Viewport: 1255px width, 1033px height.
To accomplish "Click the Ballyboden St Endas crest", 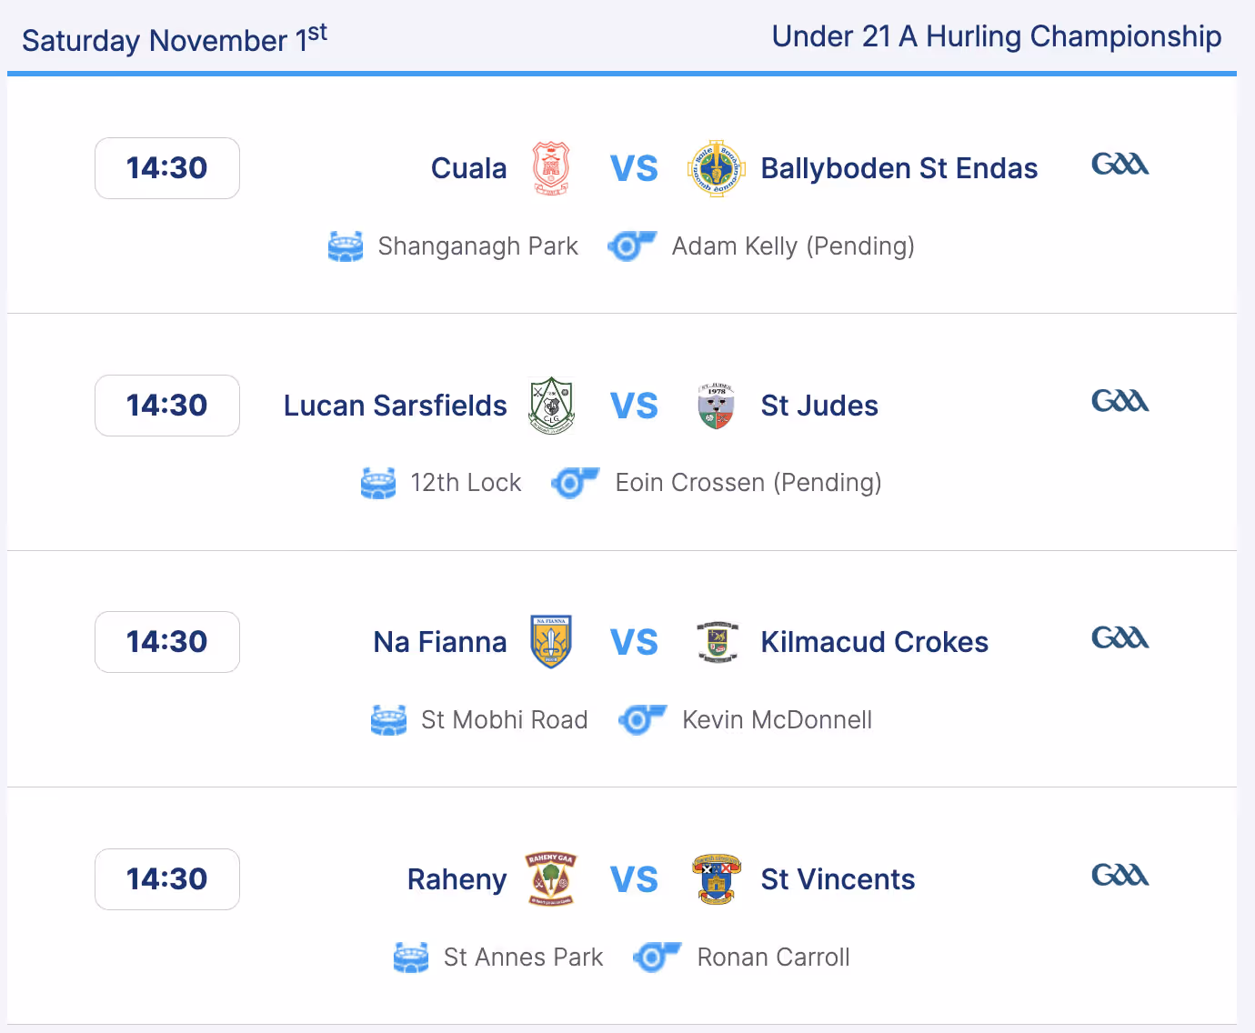I will (x=717, y=168).
